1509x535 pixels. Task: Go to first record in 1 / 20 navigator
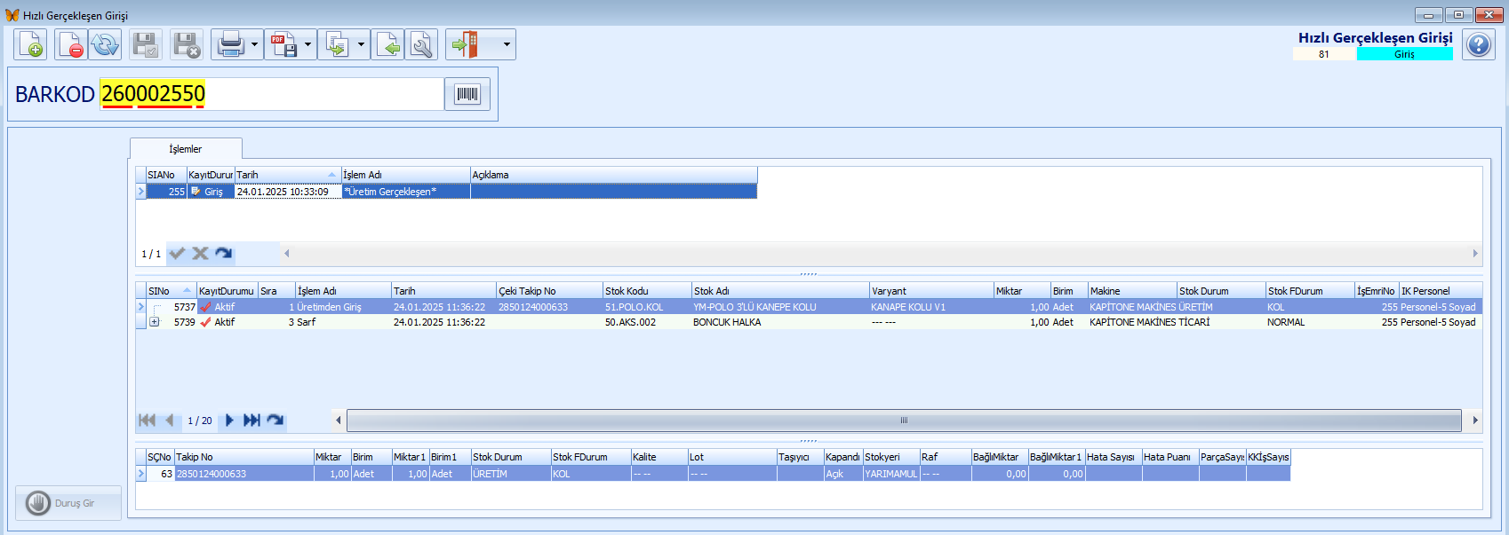[148, 421]
